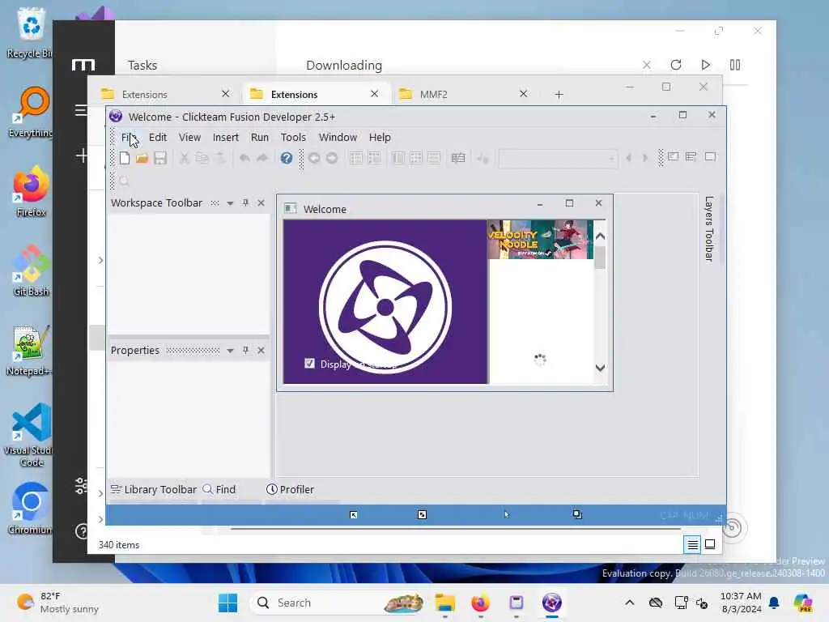Open the Layers Toolbar side tab
The width and height of the screenshot is (829, 622).
pyautogui.click(x=709, y=228)
